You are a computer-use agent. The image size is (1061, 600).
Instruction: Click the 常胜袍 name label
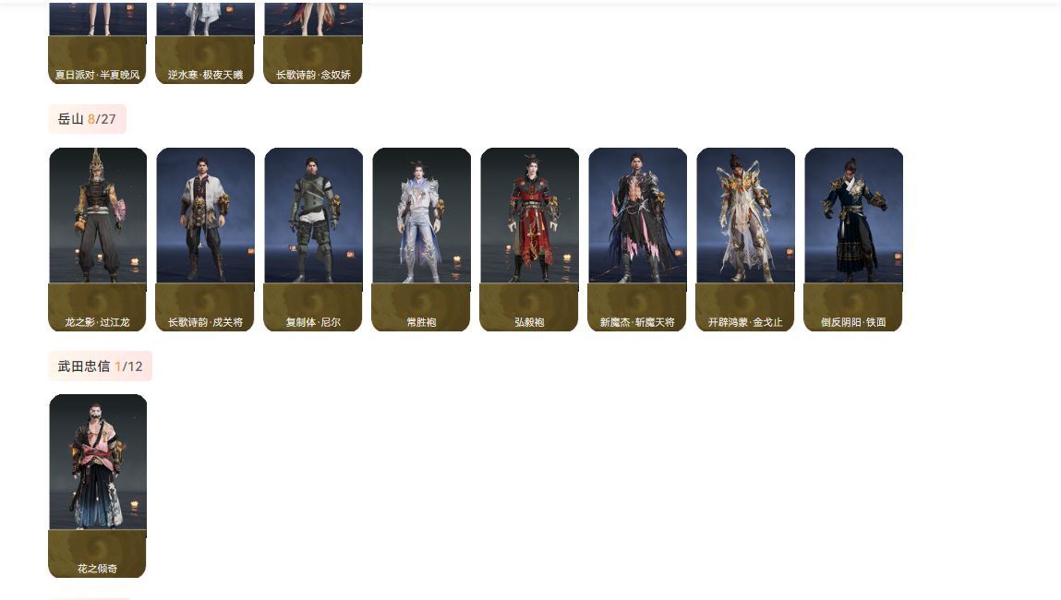(x=422, y=322)
